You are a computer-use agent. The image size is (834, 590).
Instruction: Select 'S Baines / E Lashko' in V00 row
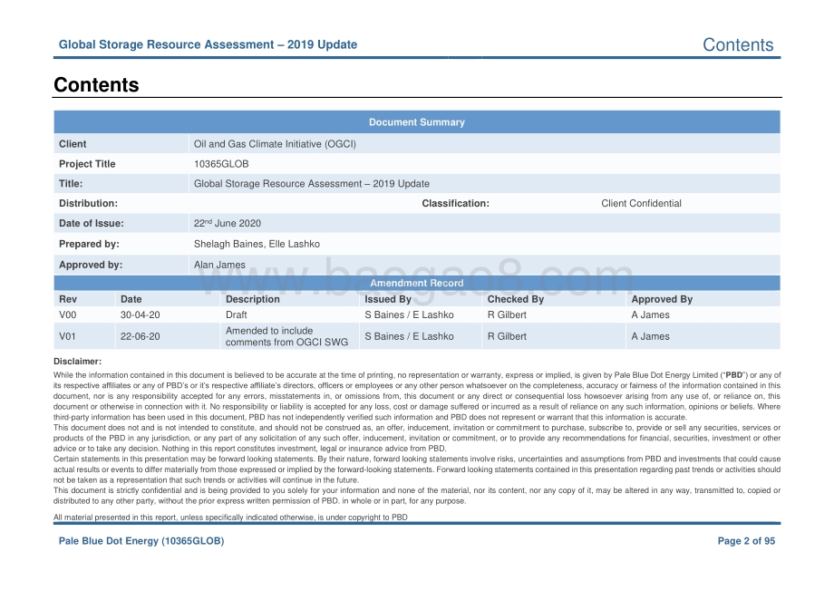409,314
